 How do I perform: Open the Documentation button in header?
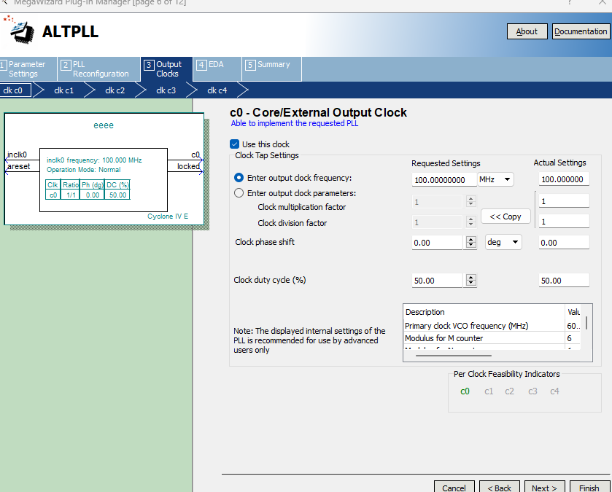pos(581,31)
